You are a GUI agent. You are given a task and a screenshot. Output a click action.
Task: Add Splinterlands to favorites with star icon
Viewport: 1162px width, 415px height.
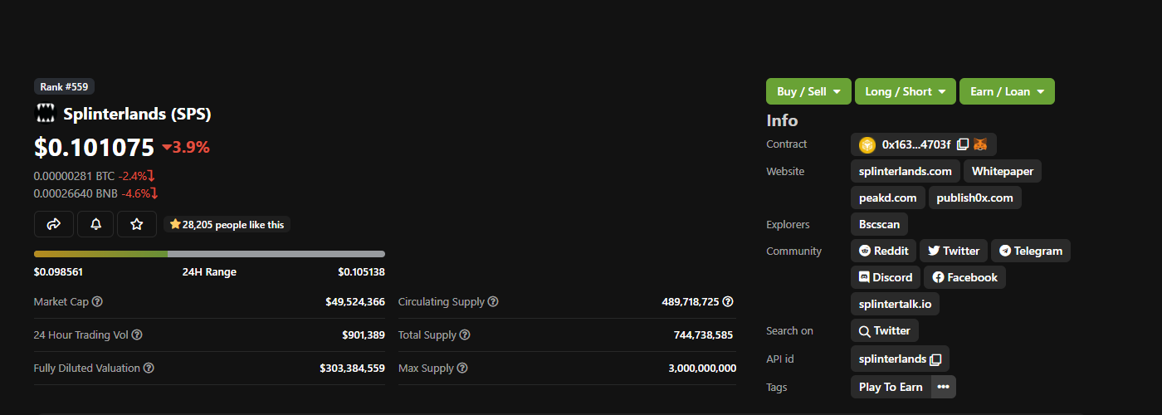137,224
